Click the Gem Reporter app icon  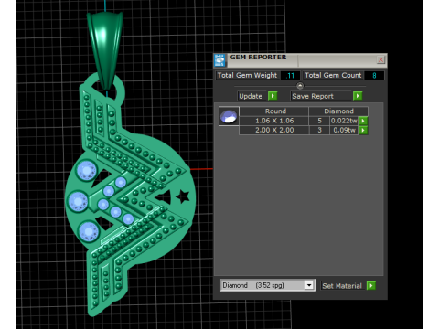[219, 60]
